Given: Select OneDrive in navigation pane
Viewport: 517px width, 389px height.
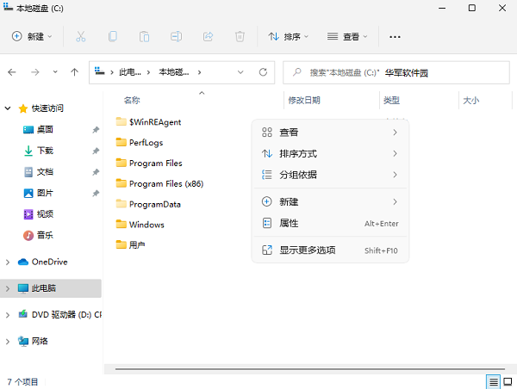Looking at the screenshot, I should tap(49, 262).
